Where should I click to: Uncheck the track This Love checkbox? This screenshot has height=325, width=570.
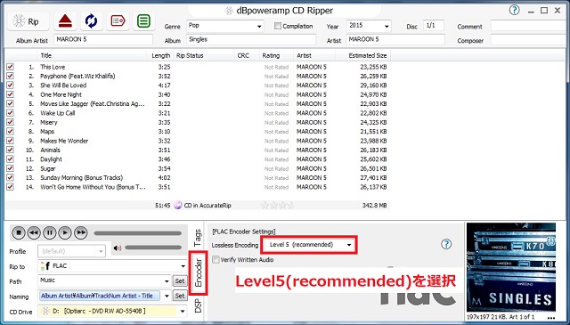click(10, 67)
